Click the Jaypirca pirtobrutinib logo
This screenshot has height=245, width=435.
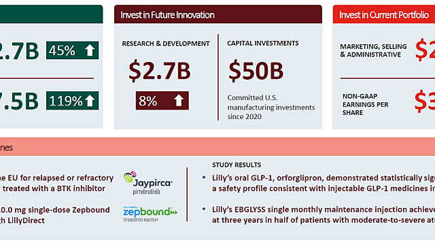(x=148, y=183)
